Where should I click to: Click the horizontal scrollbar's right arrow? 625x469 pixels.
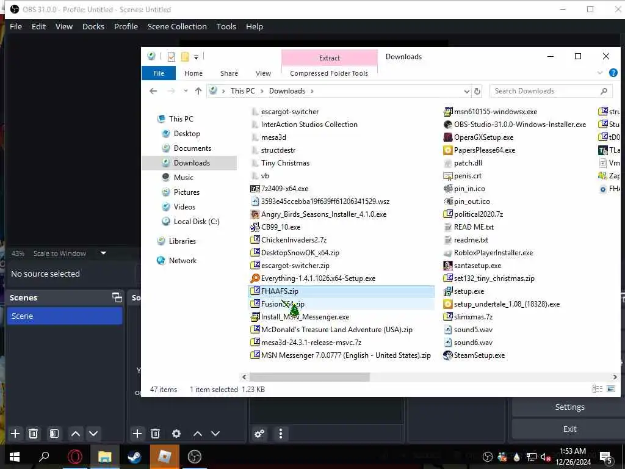pos(615,377)
